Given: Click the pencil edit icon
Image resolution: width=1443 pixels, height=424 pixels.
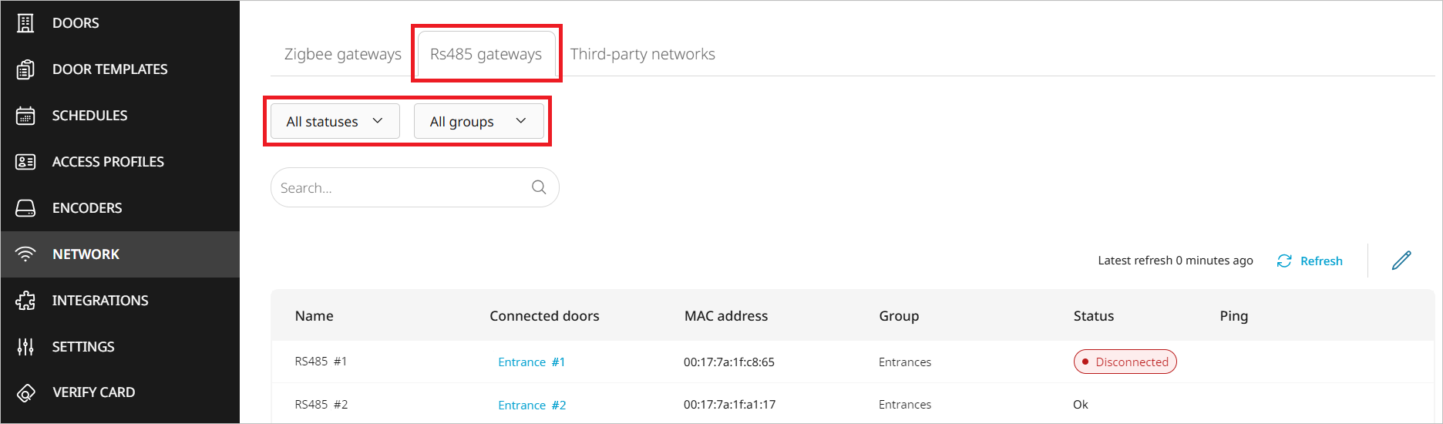Looking at the screenshot, I should pos(1401,261).
